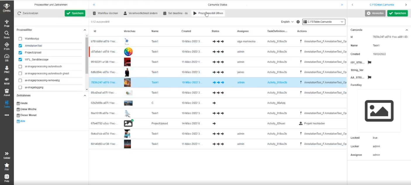The height and width of the screenshot is (185, 411).
Task: Open the English language dropdown
Action: pos(287,22)
